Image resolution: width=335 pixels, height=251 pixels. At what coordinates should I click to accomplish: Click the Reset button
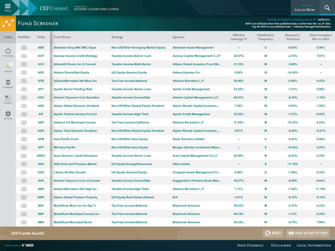273,233
